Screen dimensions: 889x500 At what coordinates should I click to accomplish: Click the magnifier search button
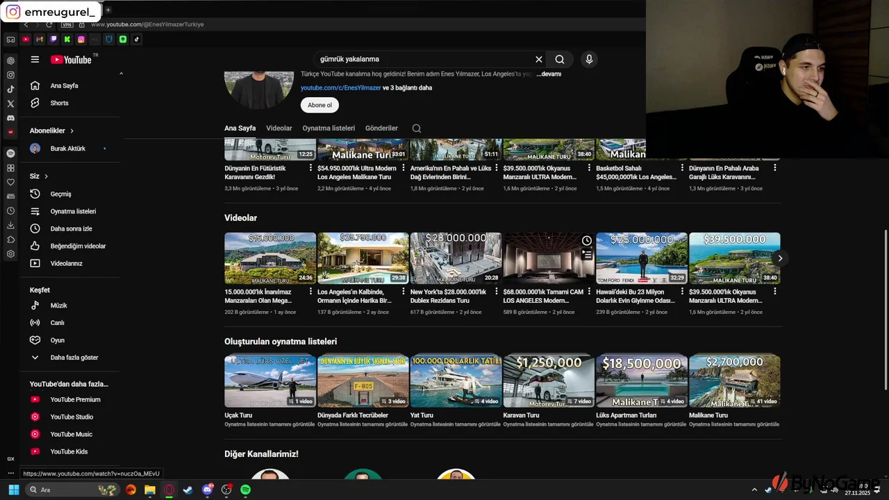(560, 59)
